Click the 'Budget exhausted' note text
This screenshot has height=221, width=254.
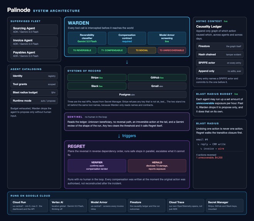(x=31, y=112)
